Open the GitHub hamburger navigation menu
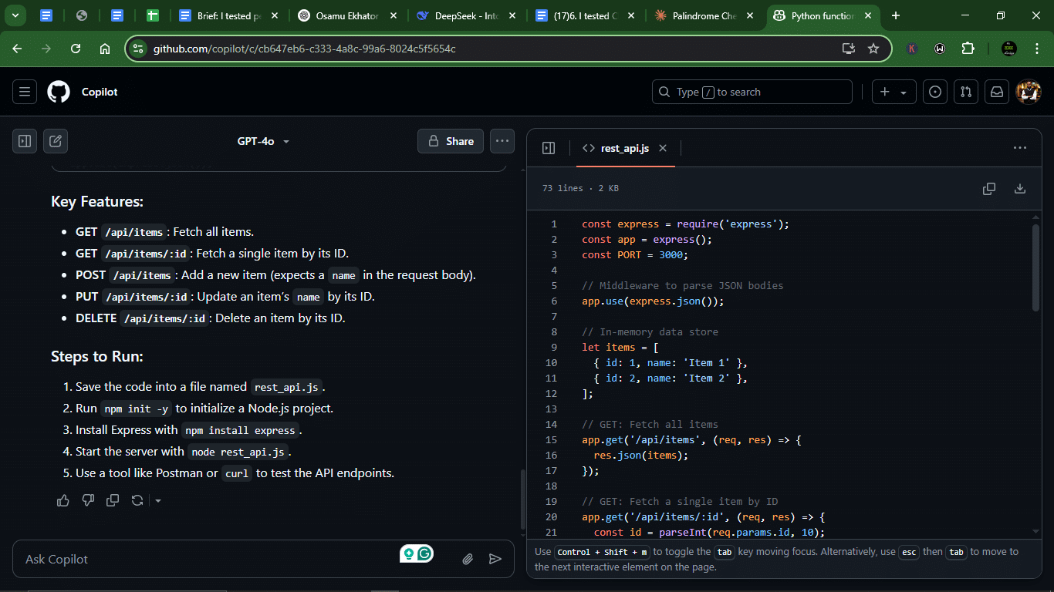 tap(25, 92)
